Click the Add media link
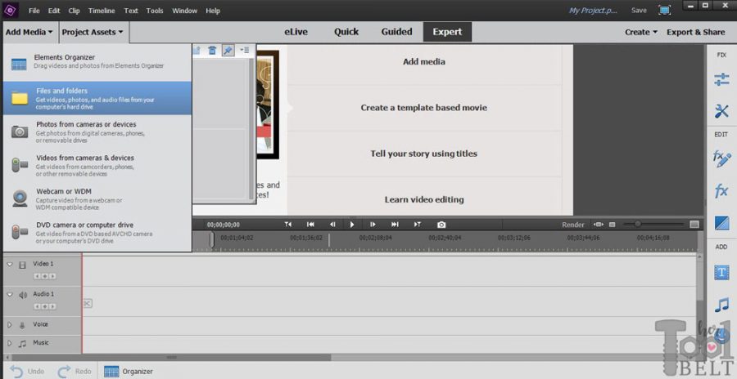737x379 pixels. (x=424, y=61)
